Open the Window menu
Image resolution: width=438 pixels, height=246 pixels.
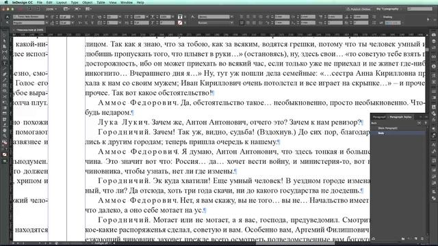click(127, 2)
